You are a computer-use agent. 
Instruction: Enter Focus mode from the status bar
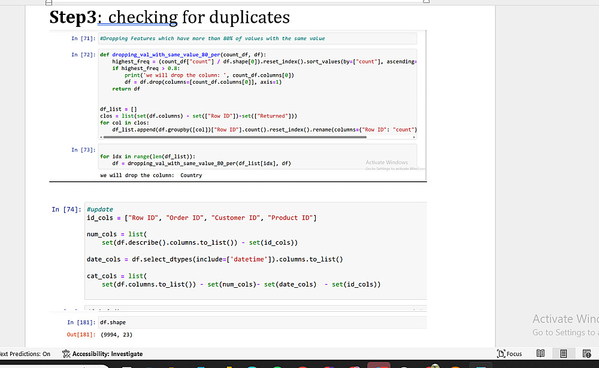pos(509,354)
